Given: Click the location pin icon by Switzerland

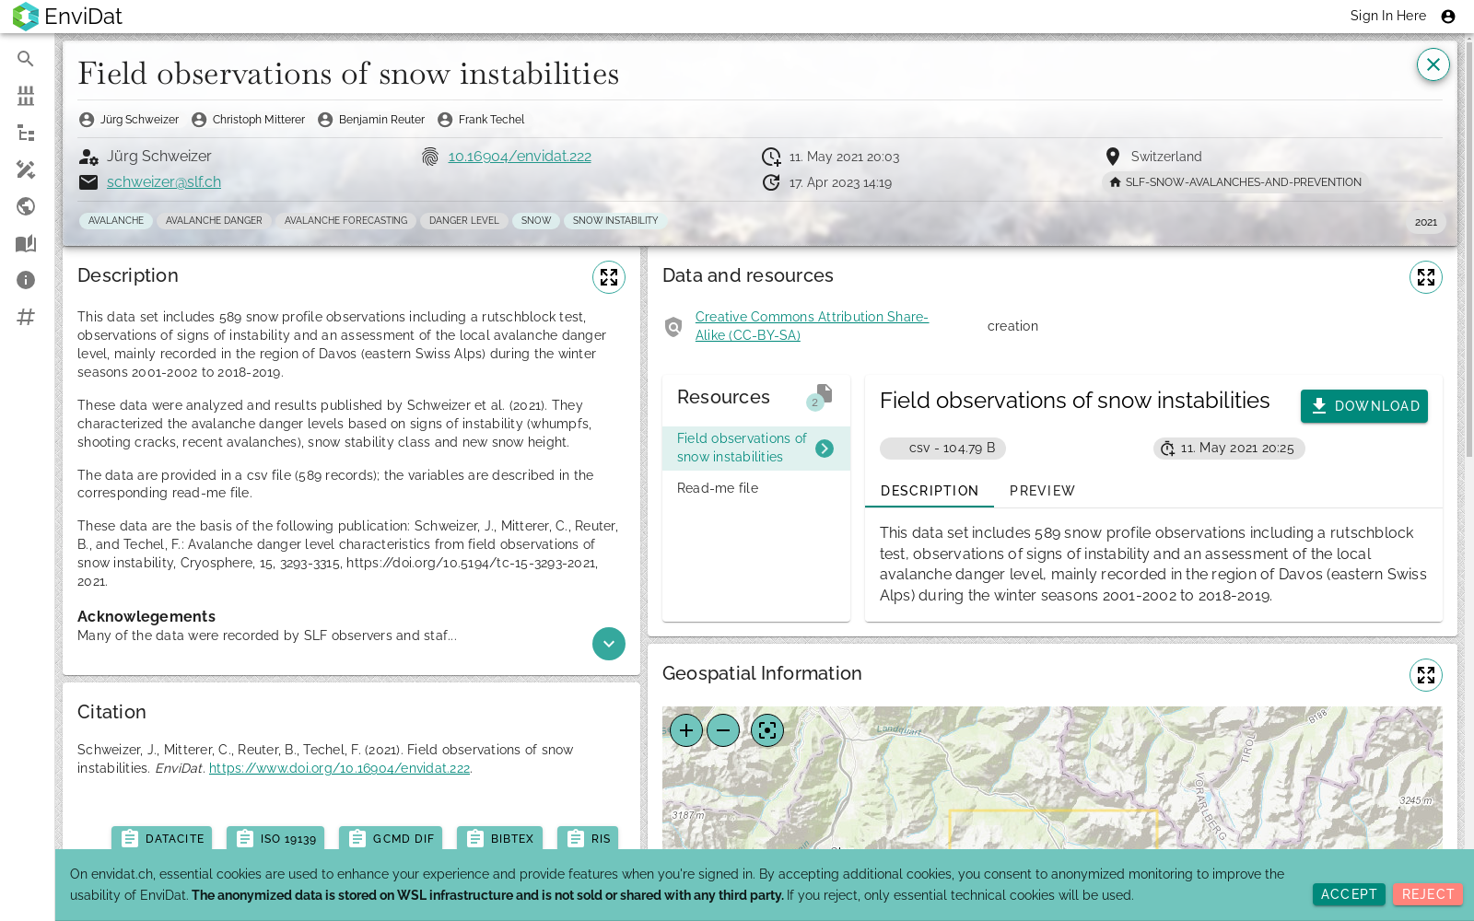Looking at the screenshot, I should pyautogui.click(x=1113, y=157).
